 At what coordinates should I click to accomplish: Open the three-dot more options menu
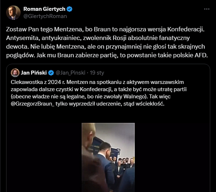[x=207, y=9]
